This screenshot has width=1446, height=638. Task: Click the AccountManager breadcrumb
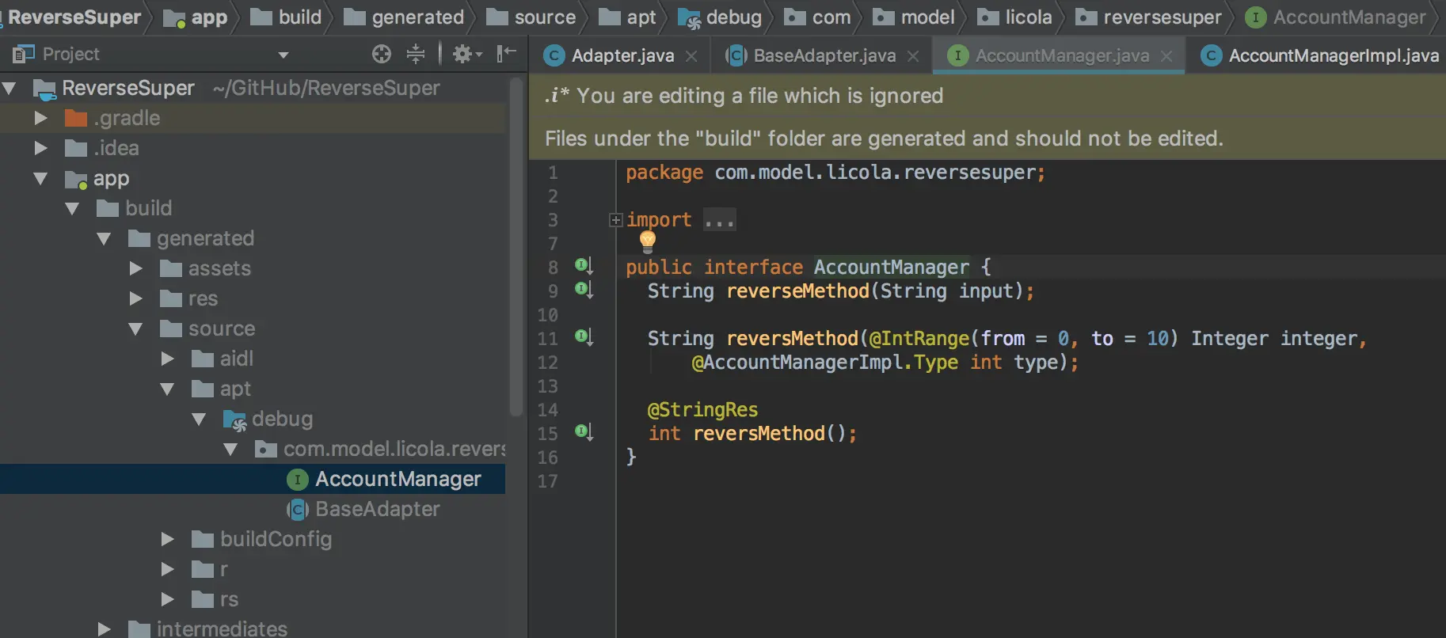point(1336,17)
